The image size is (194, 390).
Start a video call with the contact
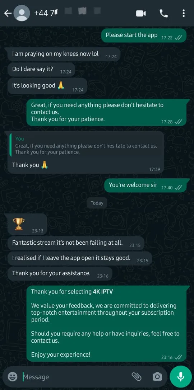(x=141, y=13)
